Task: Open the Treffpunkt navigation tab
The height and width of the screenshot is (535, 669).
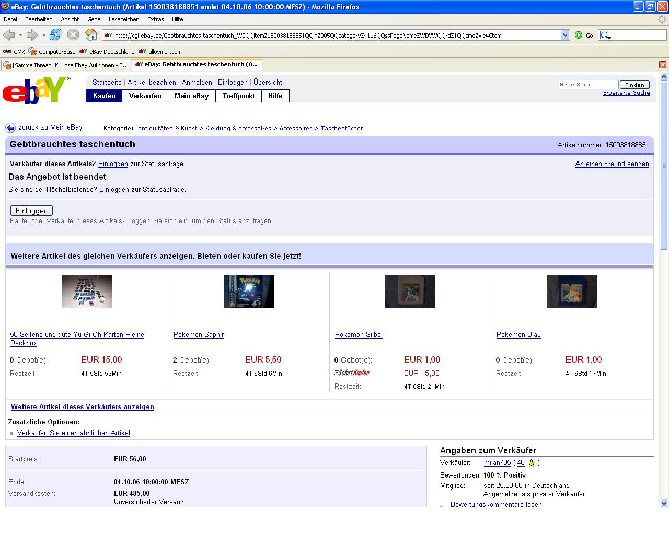Action: coord(238,96)
